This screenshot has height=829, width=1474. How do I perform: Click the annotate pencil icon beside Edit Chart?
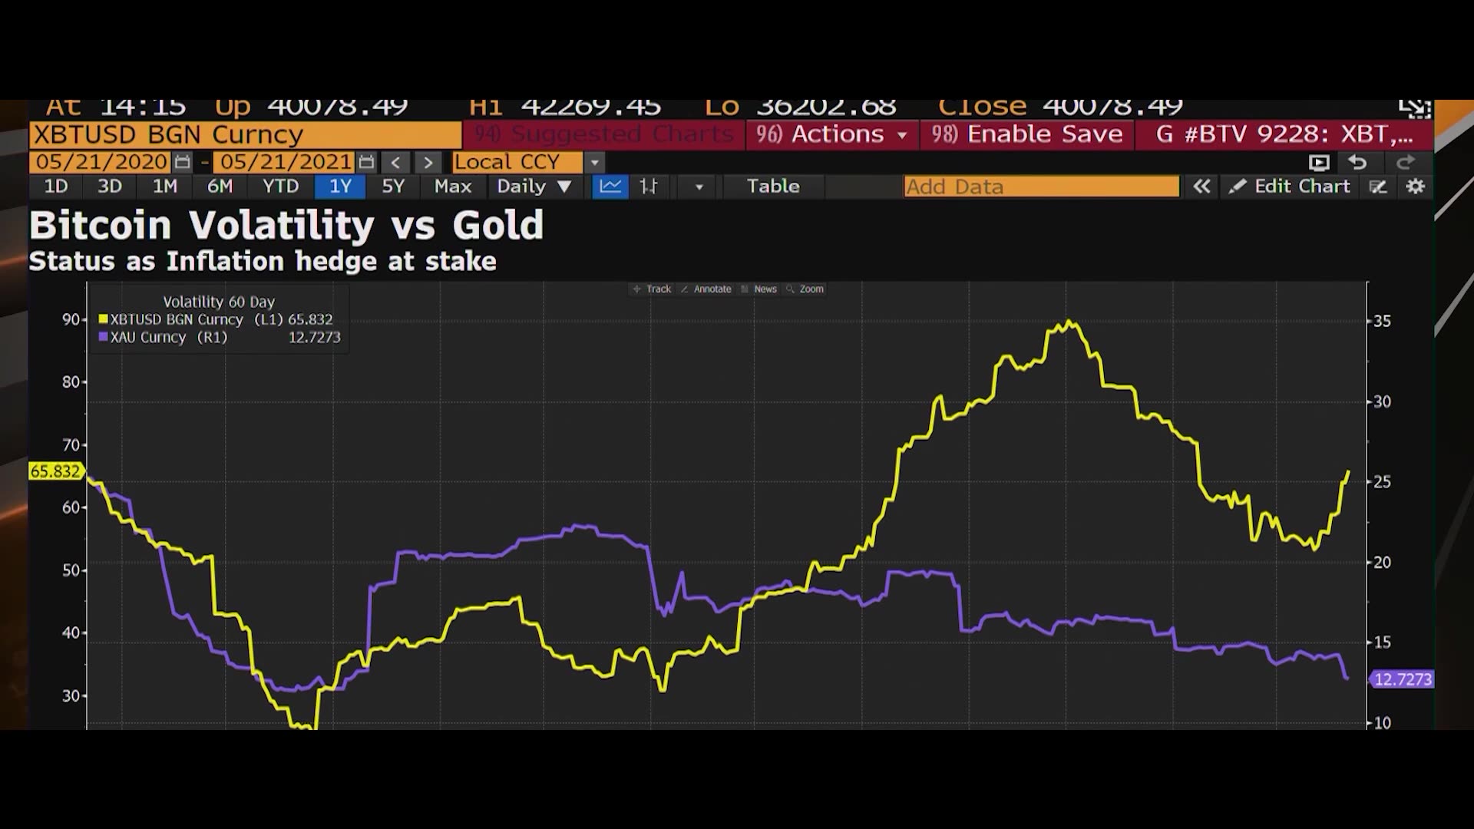click(x=1378, y=187)
